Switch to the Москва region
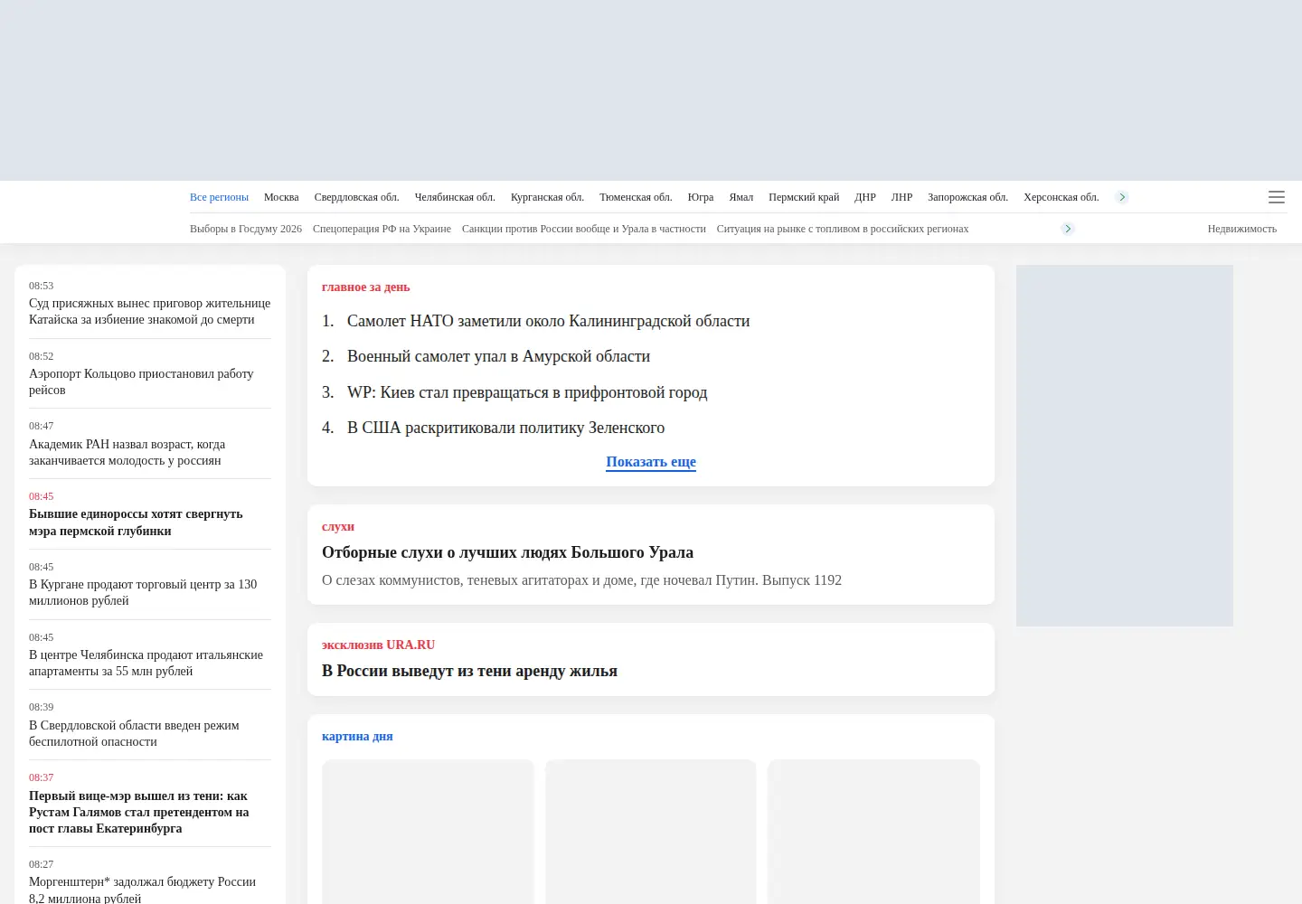The width and height of the screenshot is (1302, 904). (281, 197)
